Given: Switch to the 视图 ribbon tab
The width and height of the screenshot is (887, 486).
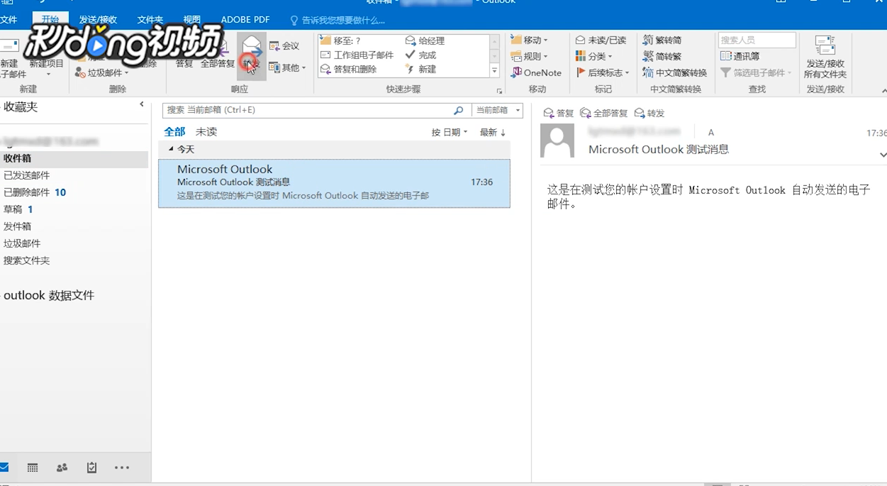Looking at the screenshot, I should point(191,20).
